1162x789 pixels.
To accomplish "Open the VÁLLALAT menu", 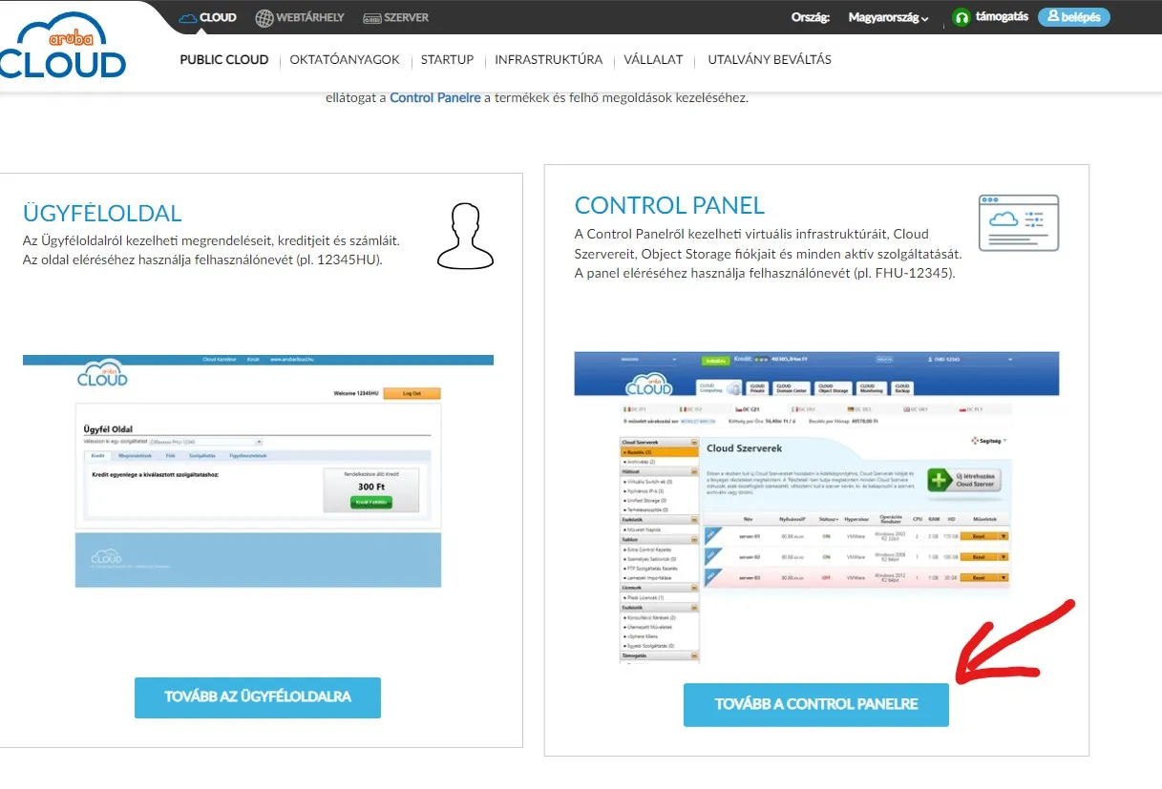I will click(x=653, y=59).
